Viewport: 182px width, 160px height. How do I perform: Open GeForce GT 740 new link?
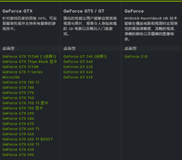[x=85, y=56]
